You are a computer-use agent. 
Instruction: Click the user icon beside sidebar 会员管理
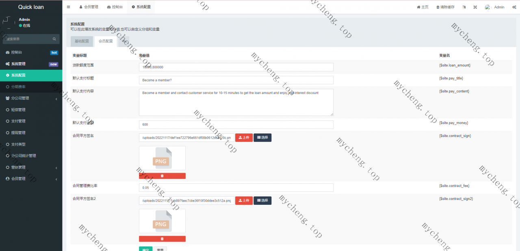(x=7, y=178)
